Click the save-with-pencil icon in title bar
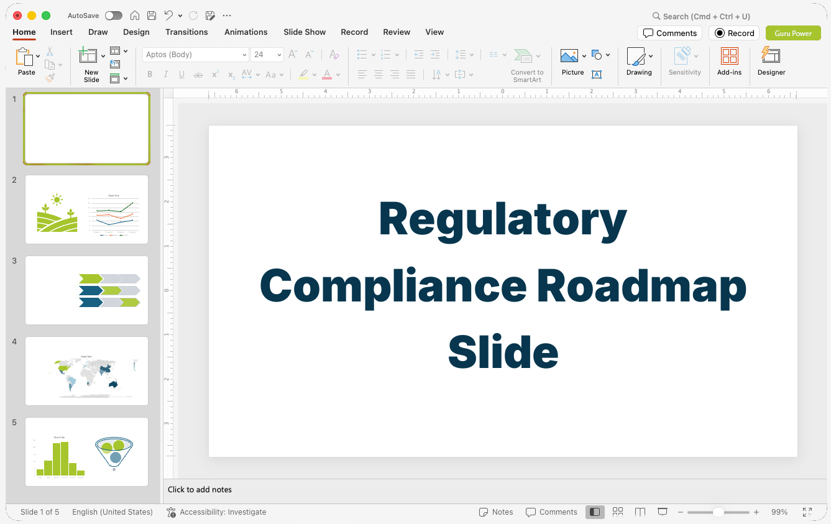Screen dimensions: 831x524 (x=210, y=16)
